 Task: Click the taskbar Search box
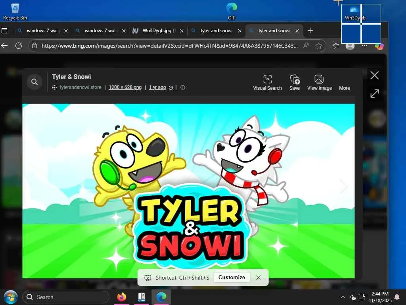[66, 297]
